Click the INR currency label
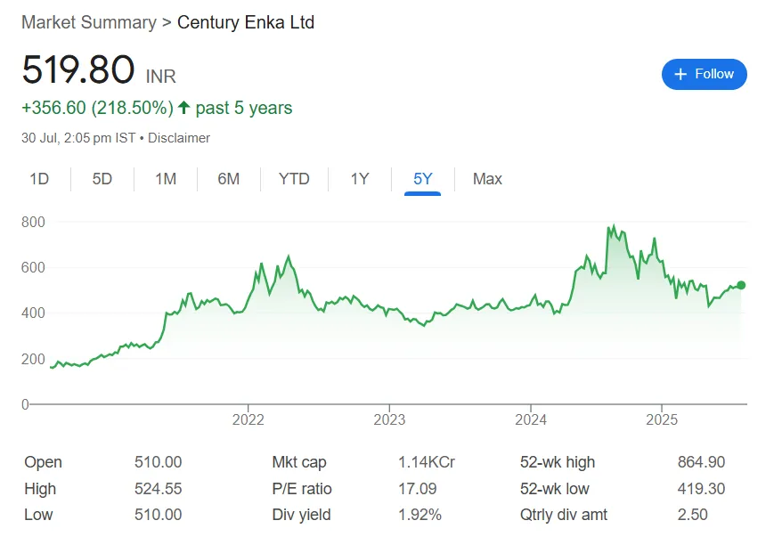Image resolution: width=782 pixels, height=545 pixels. tap(160, 77)
